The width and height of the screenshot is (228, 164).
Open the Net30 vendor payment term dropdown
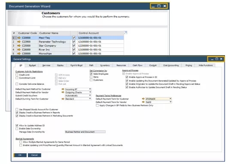pyautogui.click(x=170, y=102)
